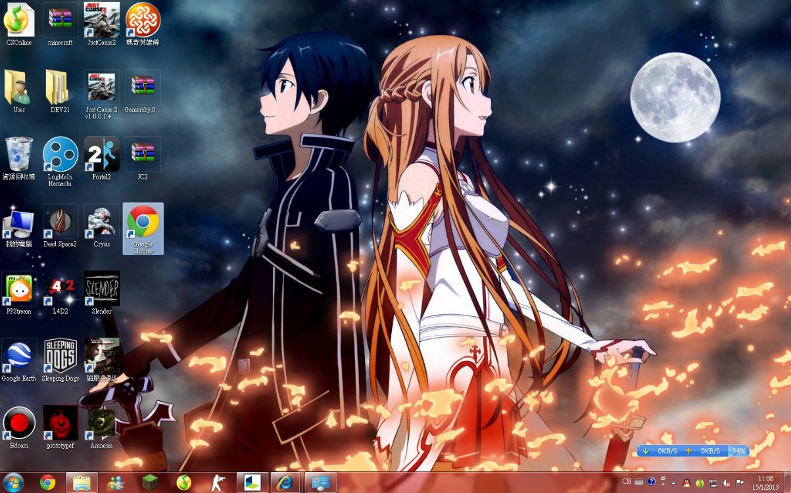Open Internet Explorer from the taskbar
791x493 pixels.
point(285,482)
